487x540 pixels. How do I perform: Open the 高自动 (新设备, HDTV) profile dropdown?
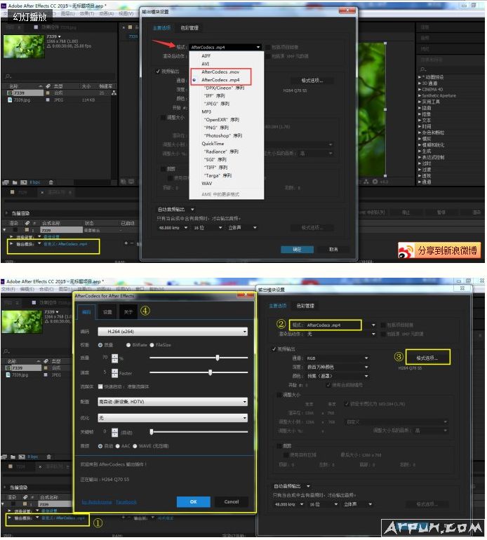pos(173,402)
